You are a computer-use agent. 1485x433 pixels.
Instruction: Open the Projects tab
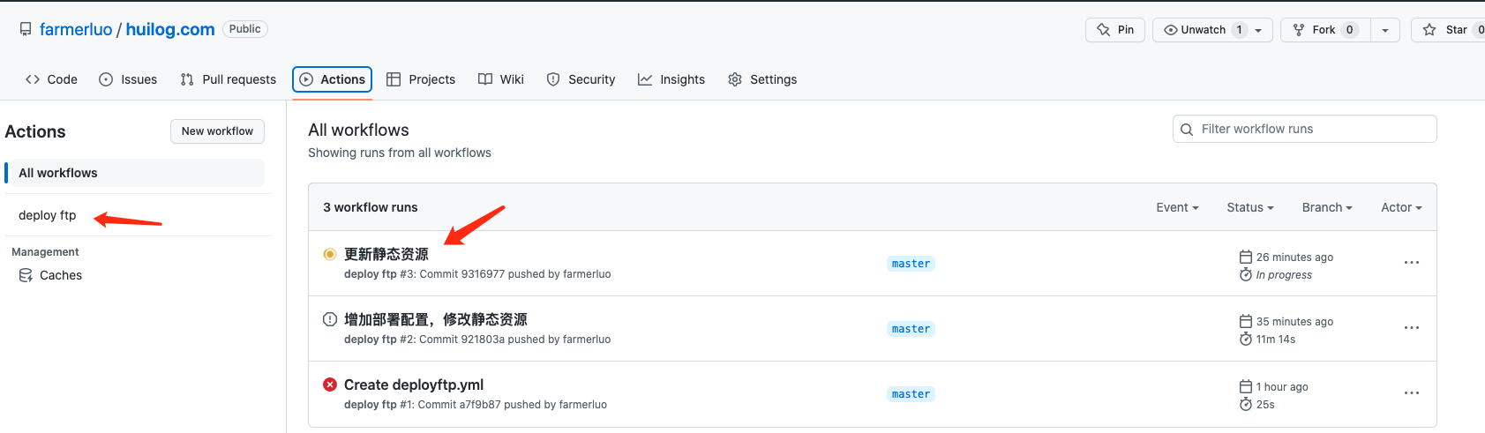tap(421, 79)
